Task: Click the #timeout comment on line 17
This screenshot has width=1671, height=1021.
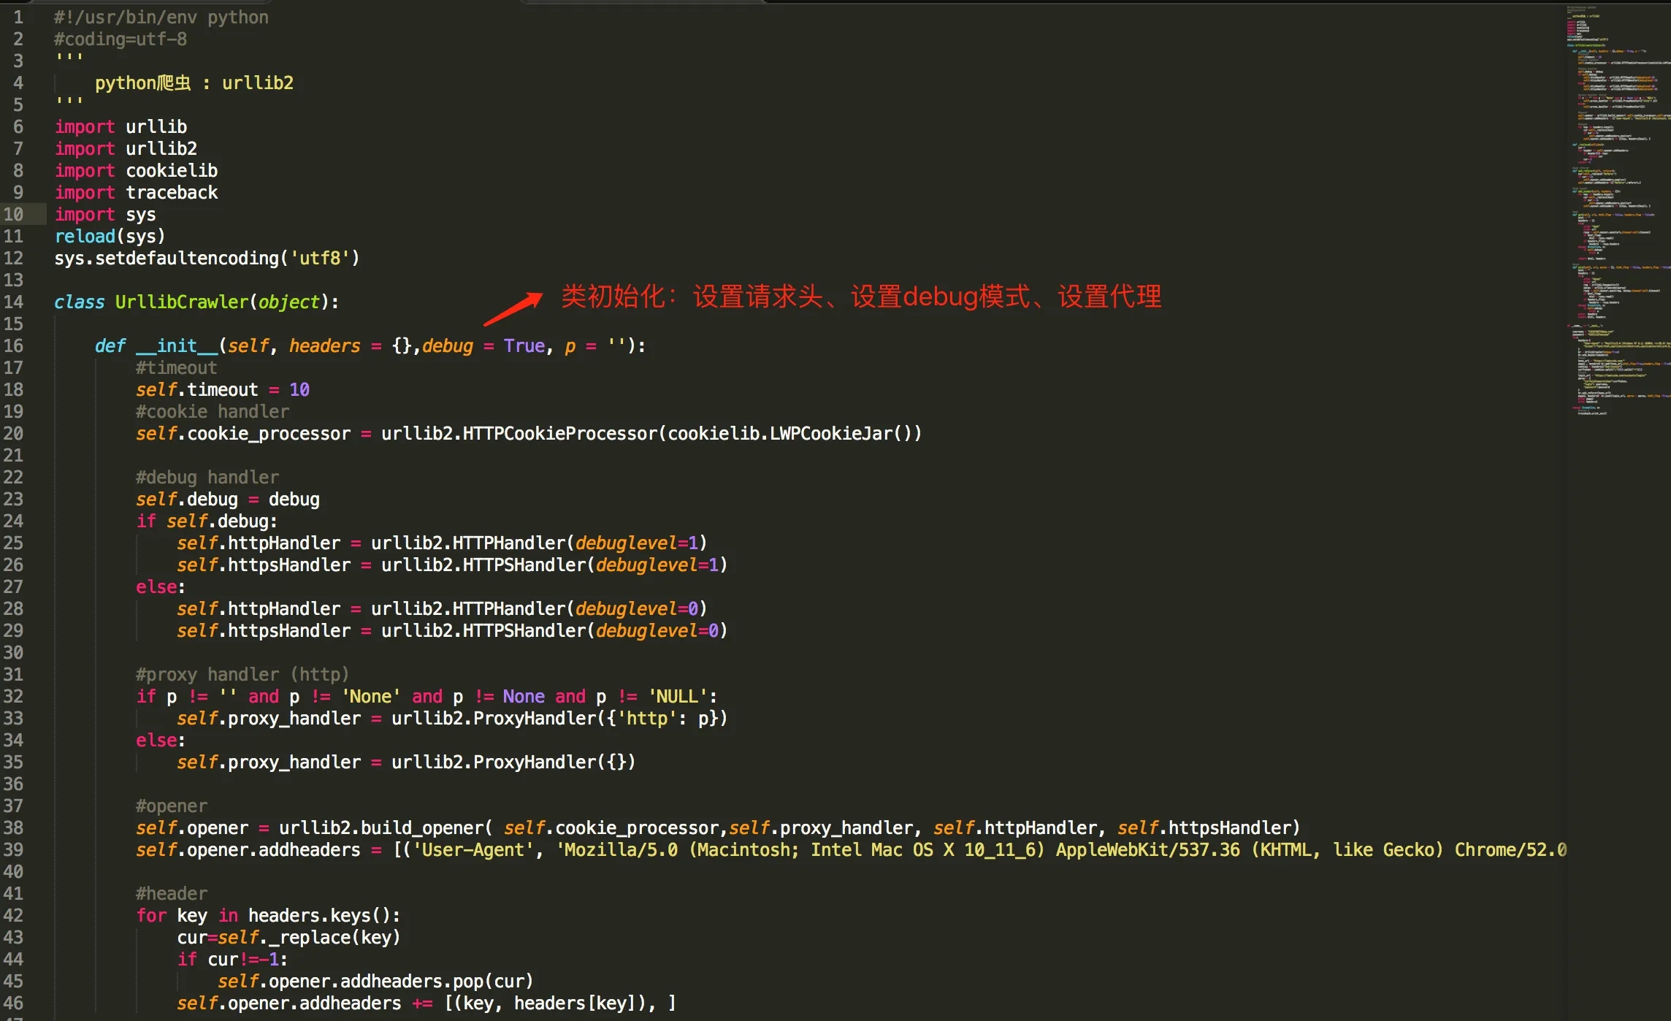Action: tap(175, 367)
